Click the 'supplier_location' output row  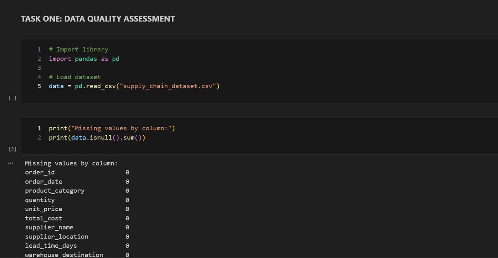(x=77, y=236)
